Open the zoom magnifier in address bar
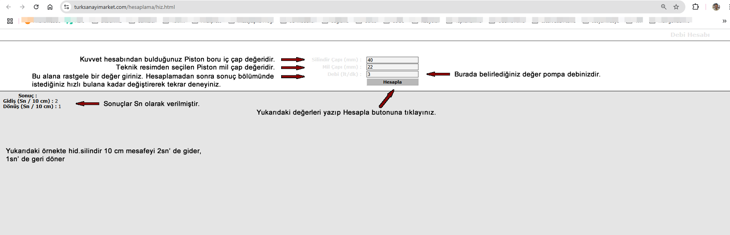Image resolution: width=730 pixels, height=235 pixels. tap(663, 7)
